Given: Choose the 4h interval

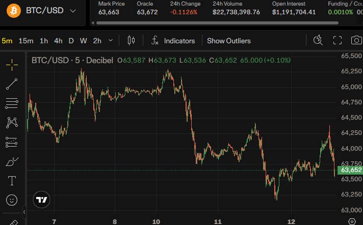Looking at the screenshot, I should pyautogui.click(x=58, y=41).
